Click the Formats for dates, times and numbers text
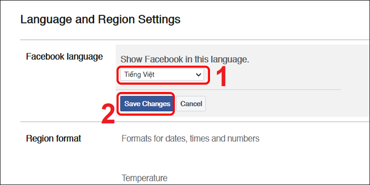Viewport: 370px width, 185px height. coord(190,138)
